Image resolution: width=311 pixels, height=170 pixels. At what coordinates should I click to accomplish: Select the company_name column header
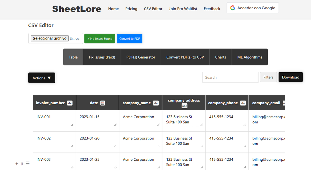[x=141, y=103]
